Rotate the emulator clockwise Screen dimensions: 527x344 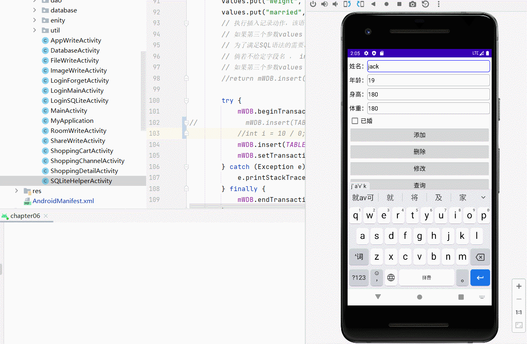tap(358, 4)
